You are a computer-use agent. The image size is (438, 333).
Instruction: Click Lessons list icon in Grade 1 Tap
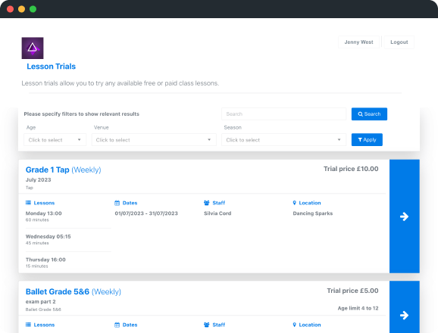28,203
